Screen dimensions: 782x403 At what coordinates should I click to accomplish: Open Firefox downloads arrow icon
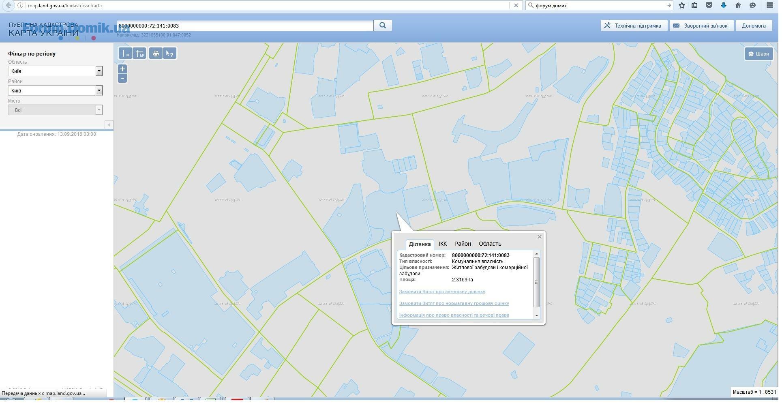[723, 5]
